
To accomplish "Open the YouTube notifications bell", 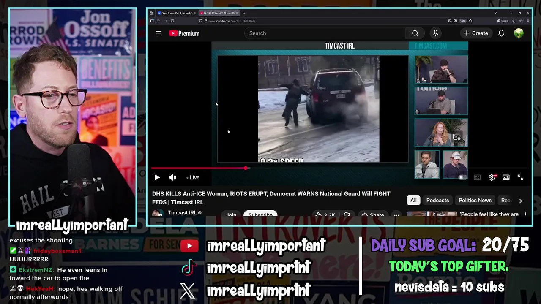I will pos(501,33).
